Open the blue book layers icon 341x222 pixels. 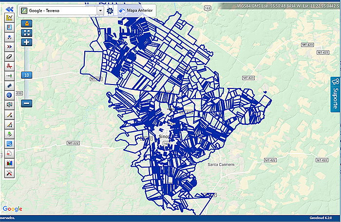click(9, 28)
